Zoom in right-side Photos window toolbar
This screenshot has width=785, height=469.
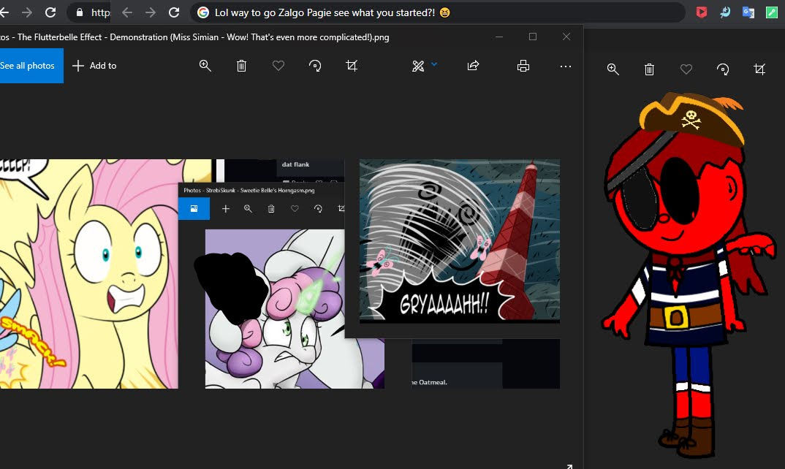click(x=613, y=69)
